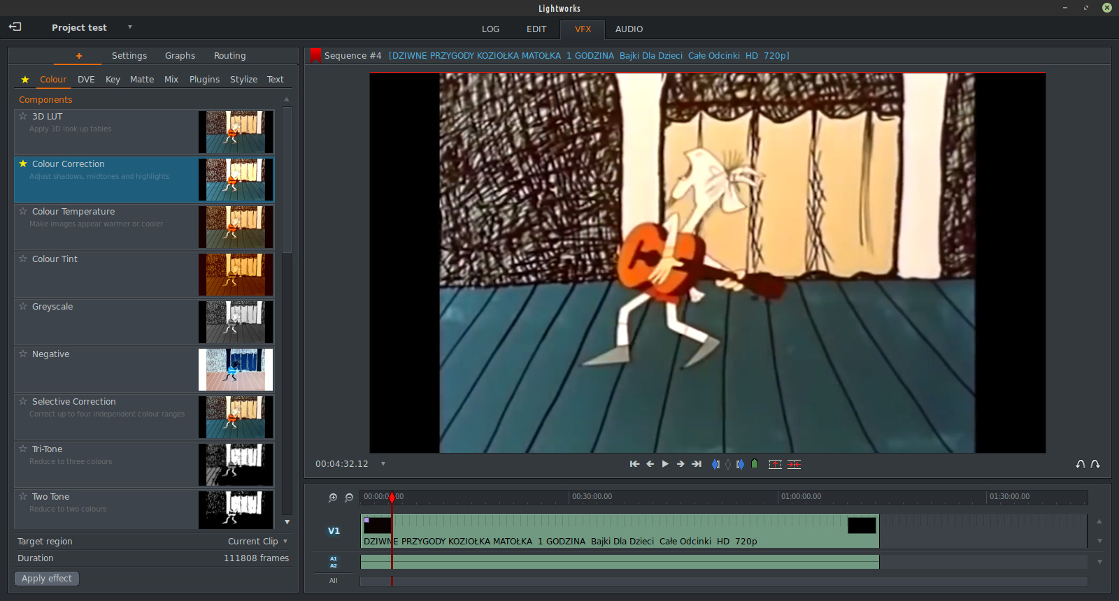Click the red remove (lift) icon

[x=775, y=464]
